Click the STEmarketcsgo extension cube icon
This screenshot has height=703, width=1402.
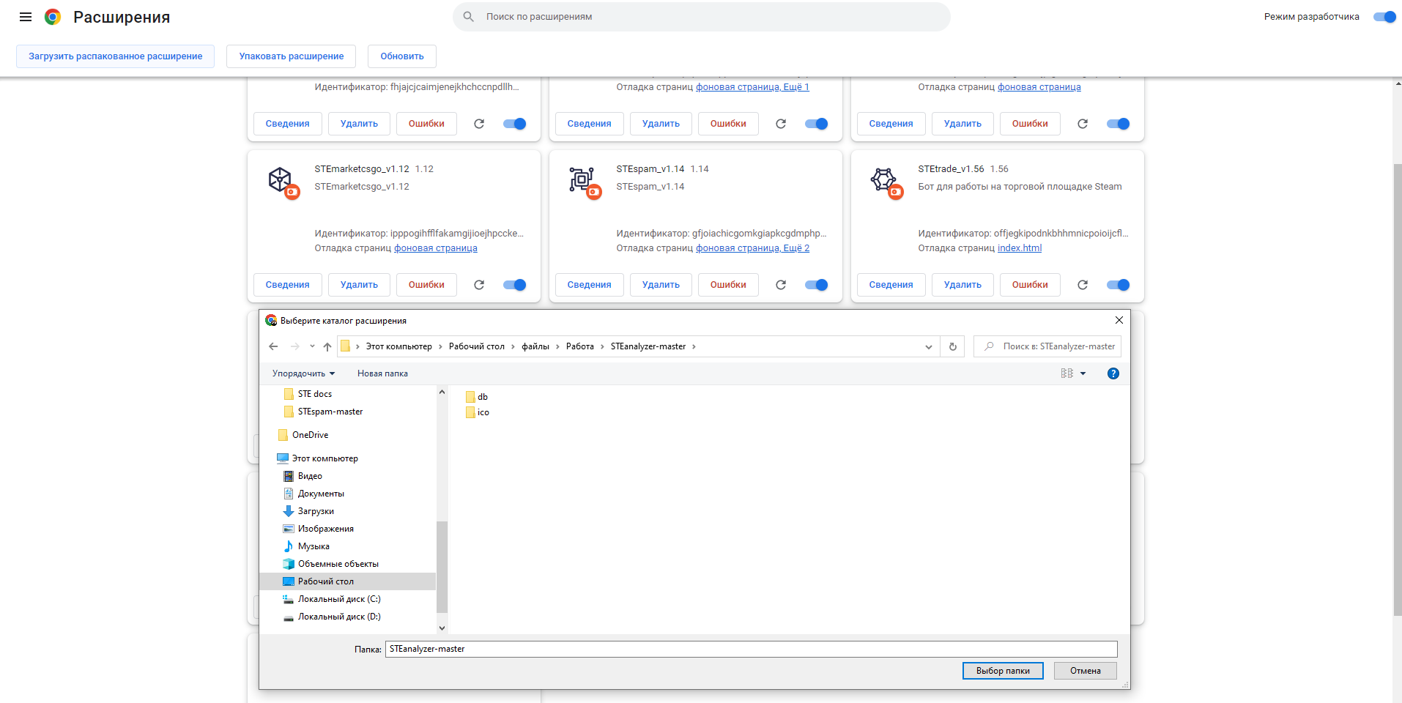pos(281,180)
